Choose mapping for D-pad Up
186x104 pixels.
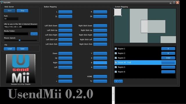(65, 58)
